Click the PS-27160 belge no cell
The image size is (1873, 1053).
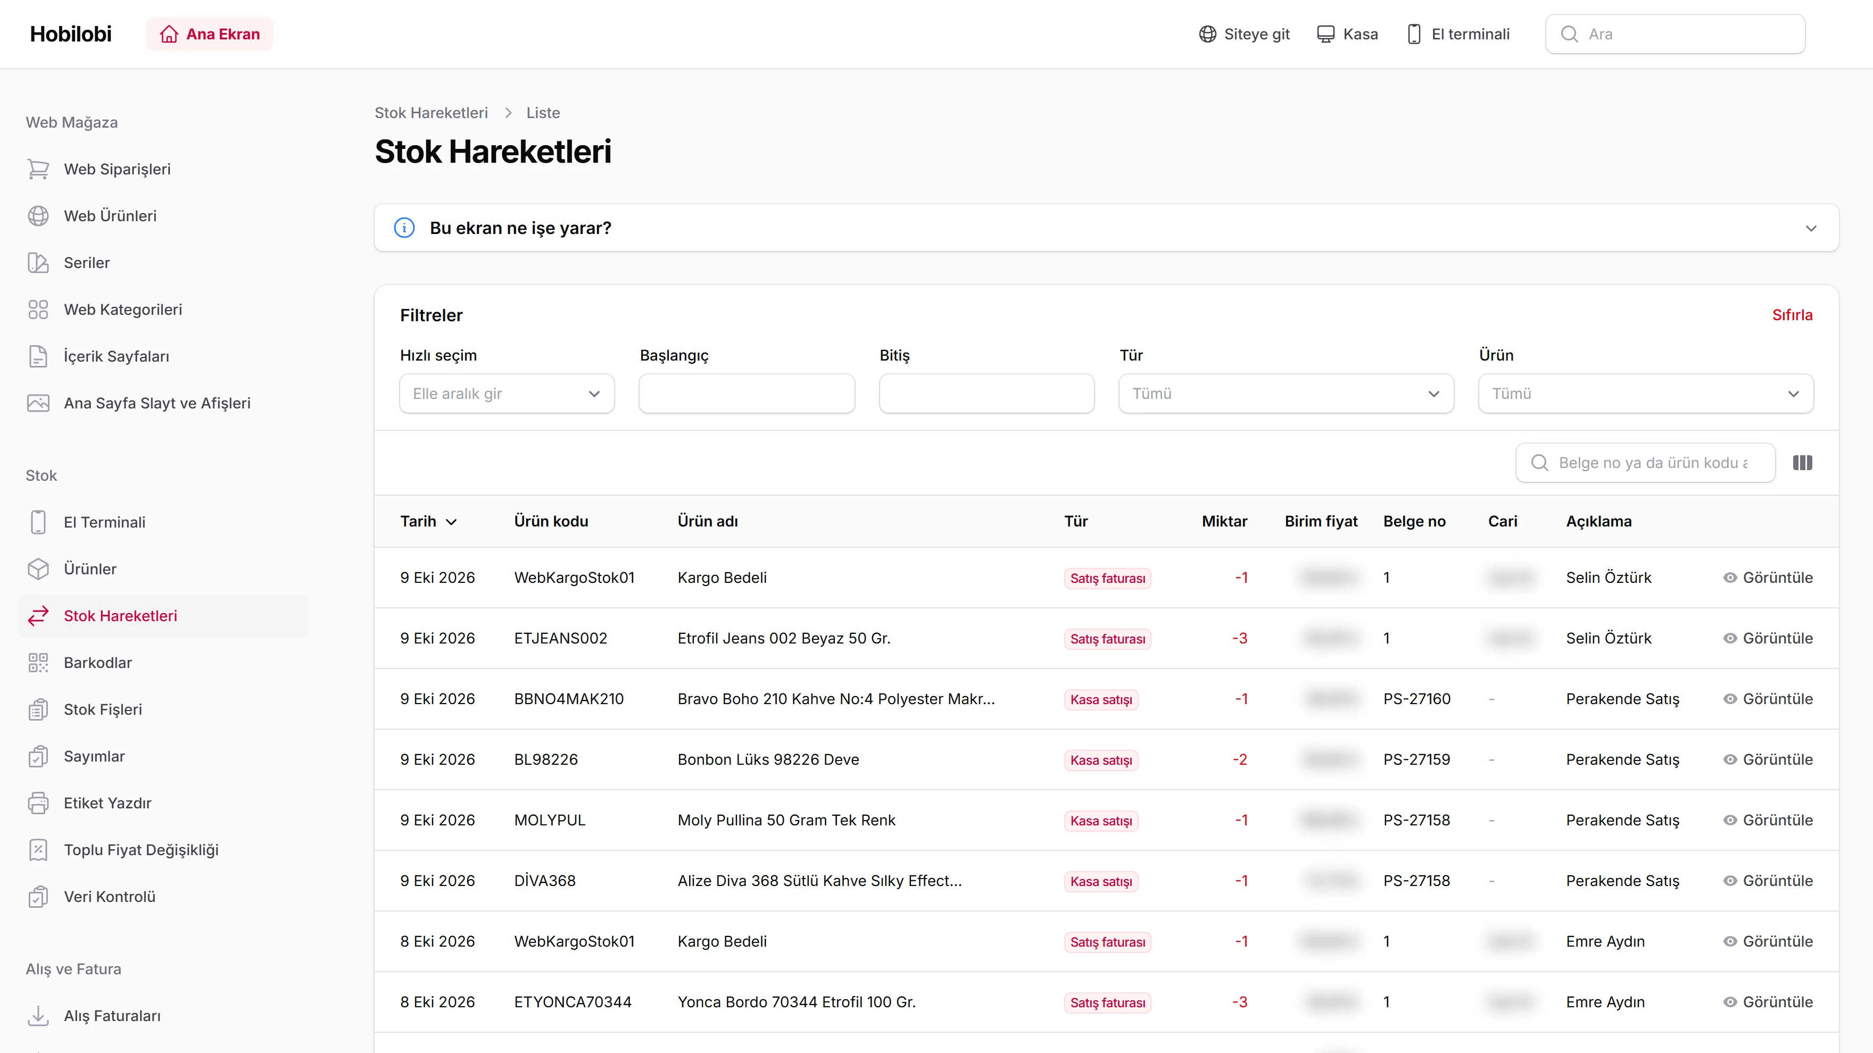coord(1416,699)
